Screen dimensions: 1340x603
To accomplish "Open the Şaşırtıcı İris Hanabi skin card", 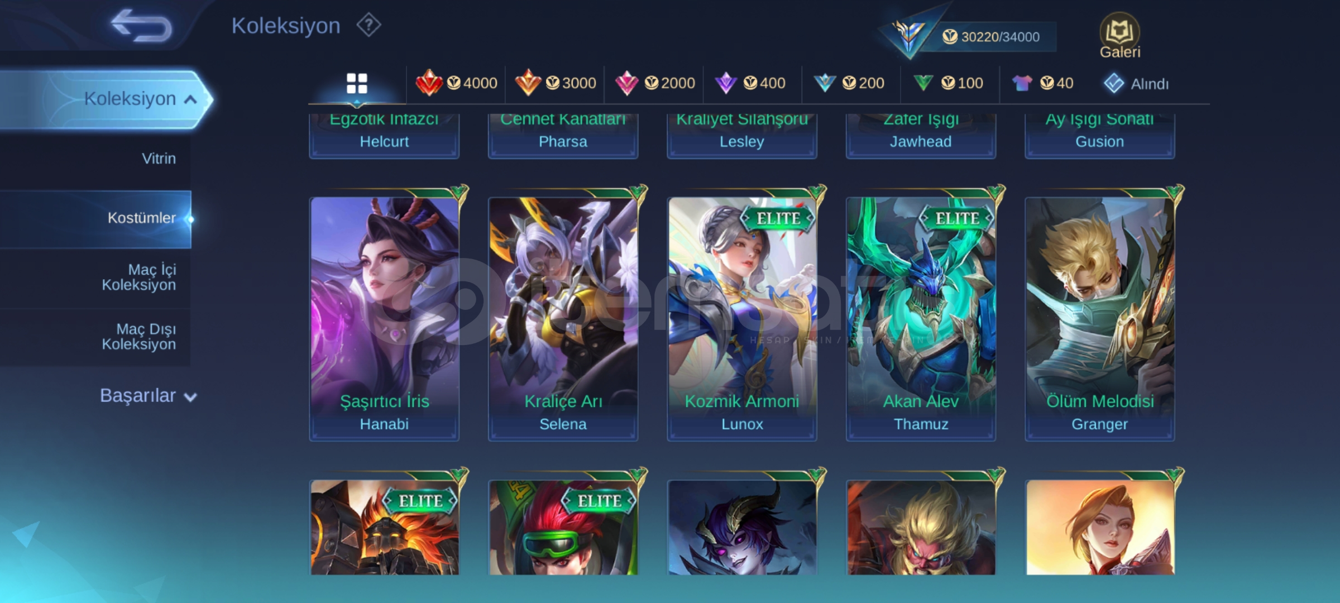I will coord(384,316).
